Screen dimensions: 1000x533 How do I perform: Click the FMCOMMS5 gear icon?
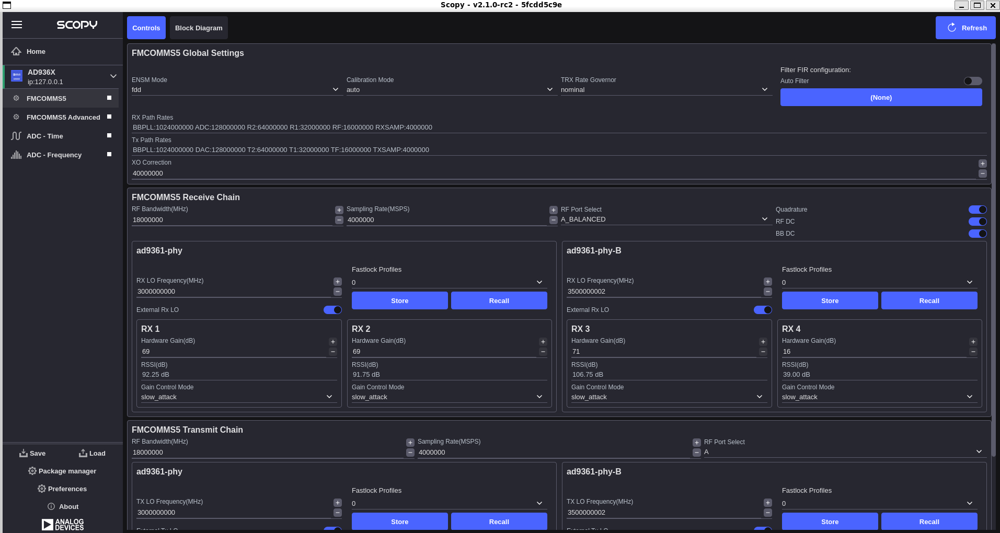[x=16, y=98]
